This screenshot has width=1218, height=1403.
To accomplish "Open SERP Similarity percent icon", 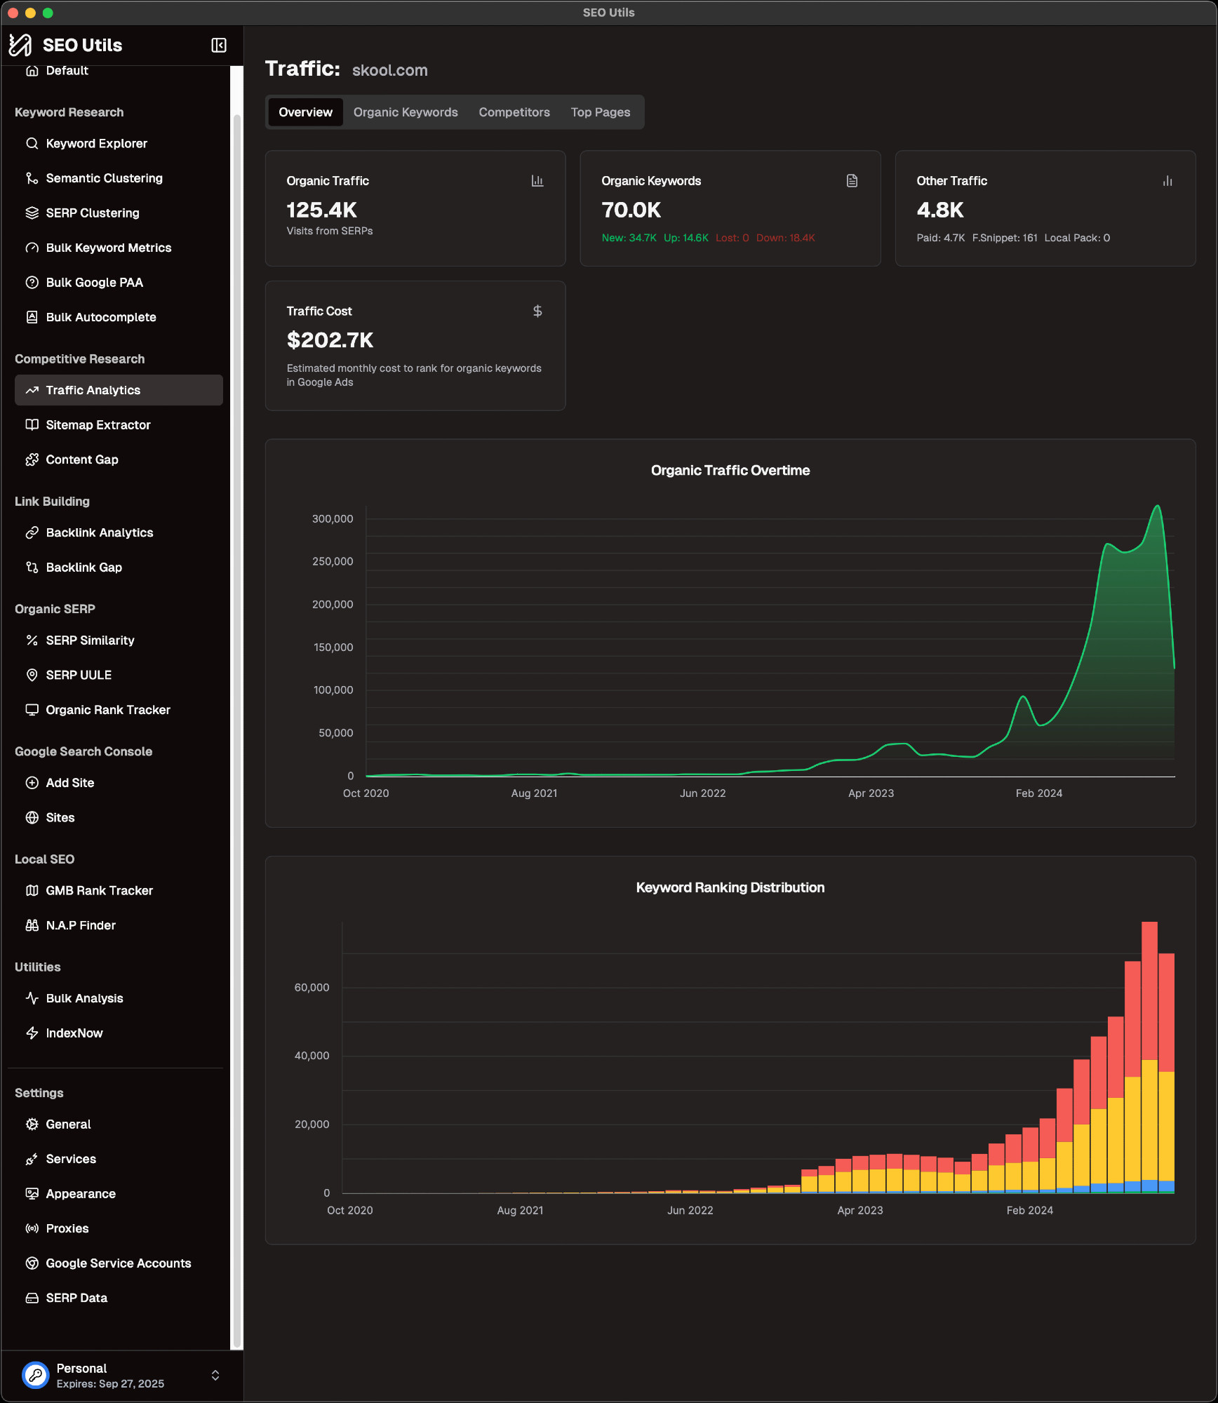I will point(32,640).
